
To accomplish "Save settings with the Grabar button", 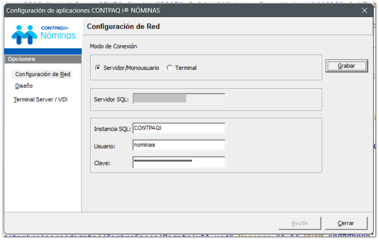I will [x=347, y=66].
